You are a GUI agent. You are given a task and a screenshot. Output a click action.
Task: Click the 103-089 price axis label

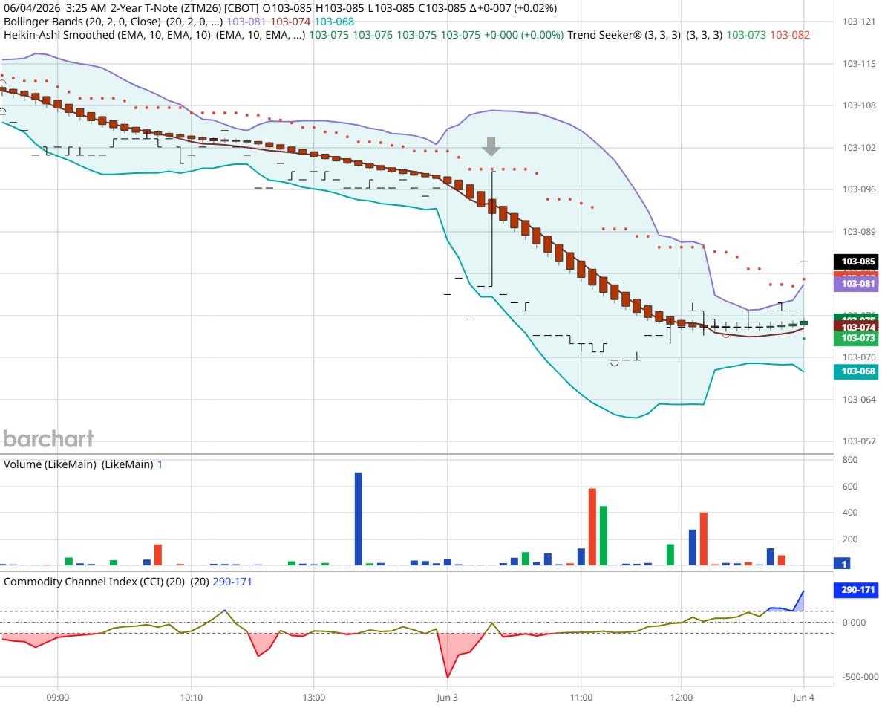point(858,231)
